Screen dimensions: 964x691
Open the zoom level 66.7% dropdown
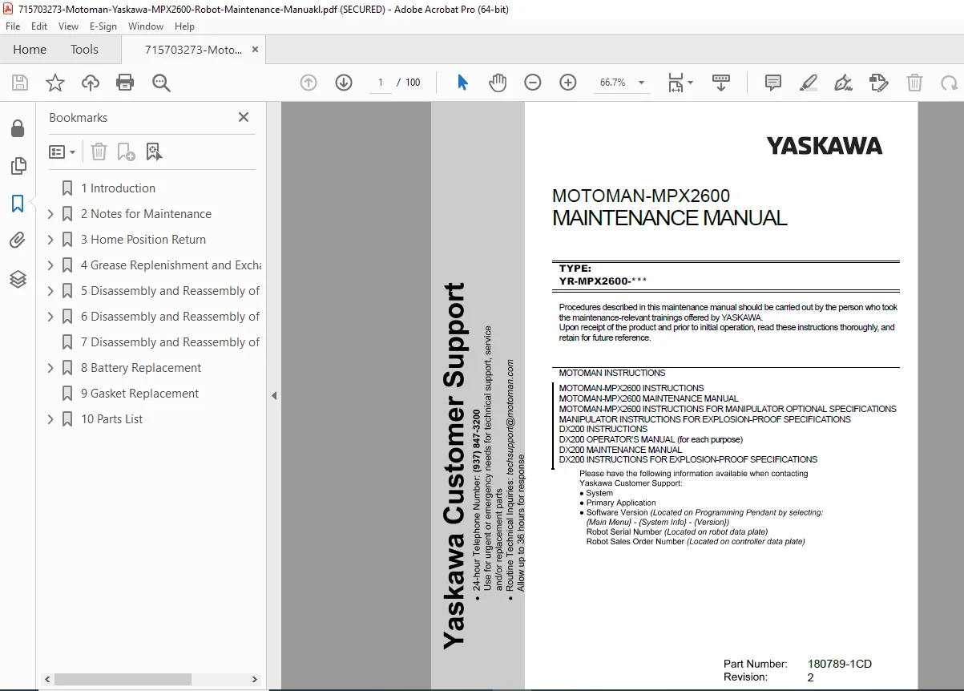pos(641,83)
